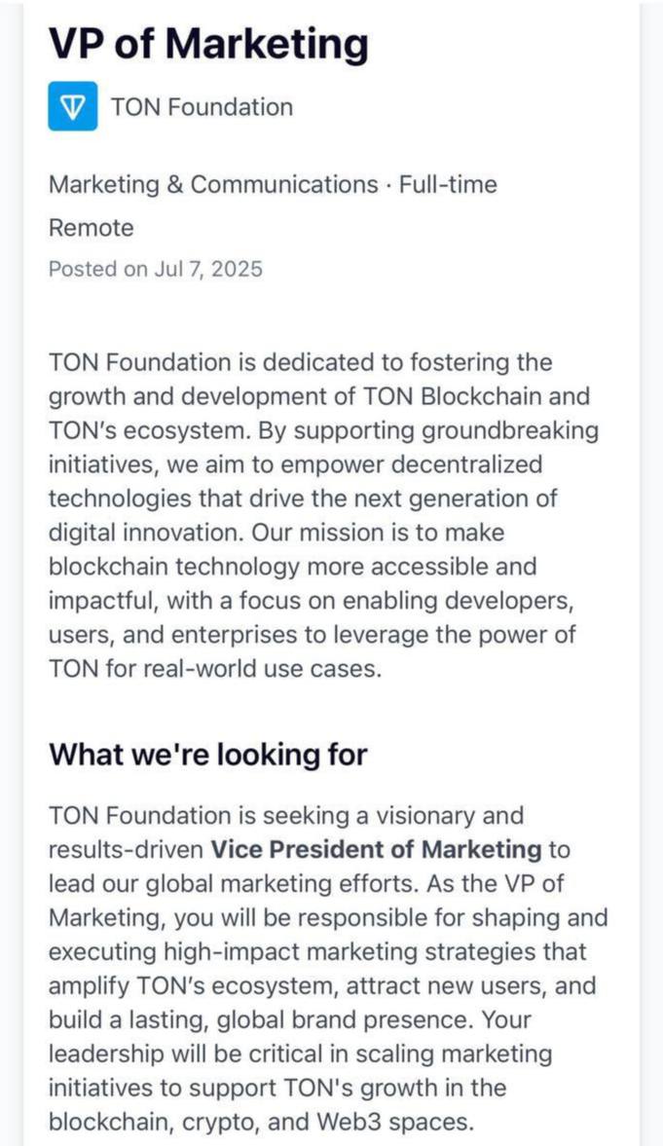
Task: Click the text blockchain, crypto, and Web3 spaces
Action: (x=262, y=1121)
